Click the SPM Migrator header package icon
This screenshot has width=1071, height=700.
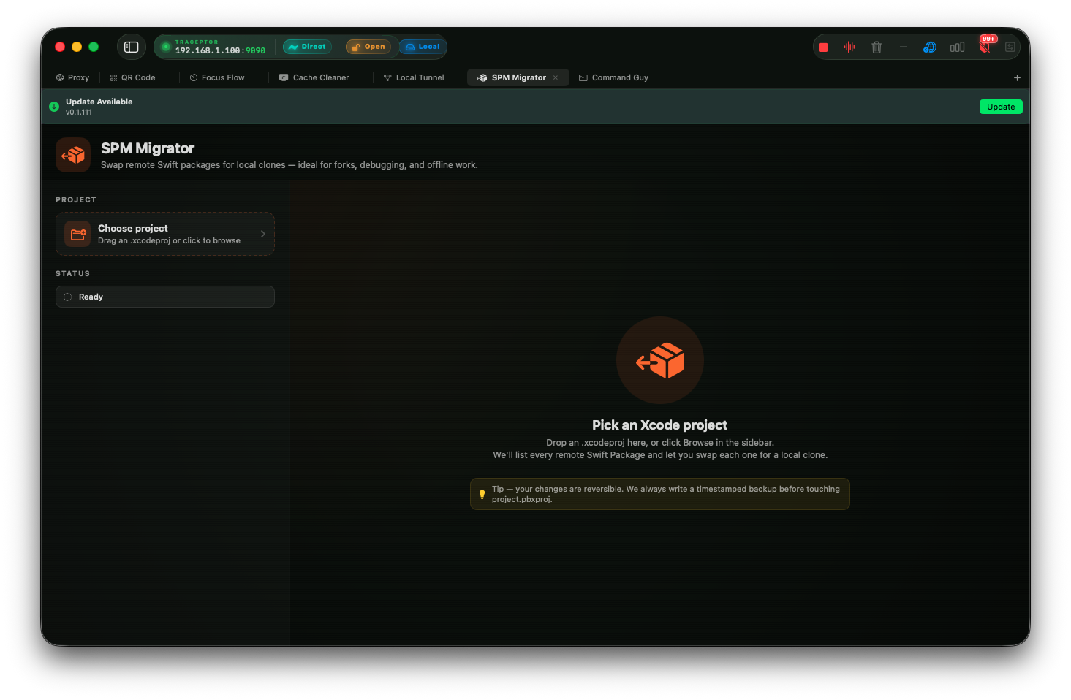pyautogui.click(x=73, y=155)
